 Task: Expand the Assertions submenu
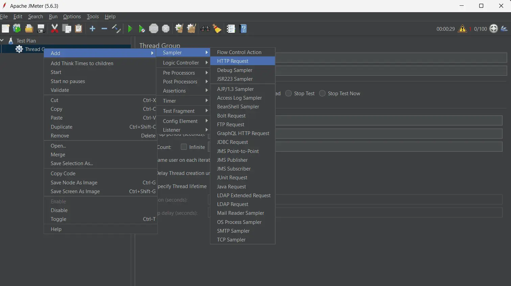coord(183,91)
